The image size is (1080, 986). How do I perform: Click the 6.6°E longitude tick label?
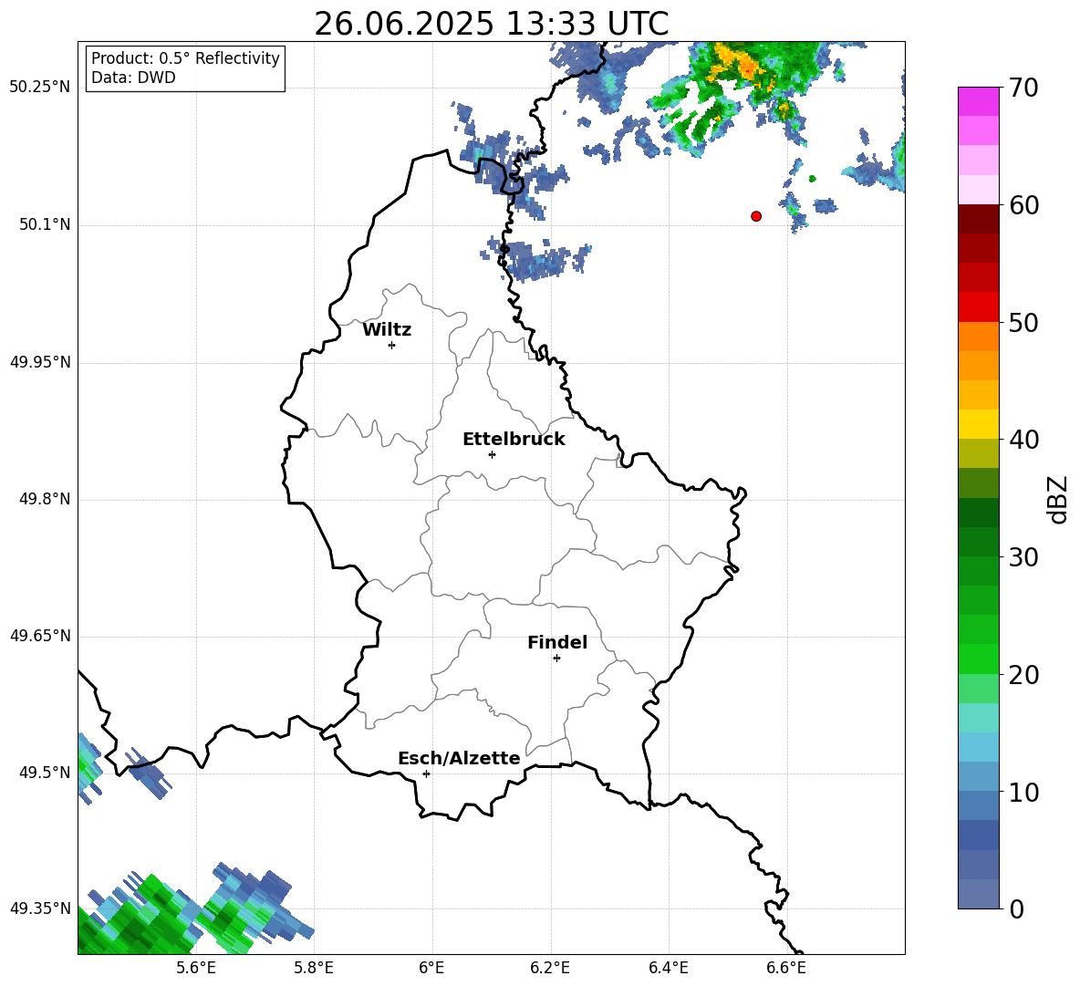(x=786, y=968)
